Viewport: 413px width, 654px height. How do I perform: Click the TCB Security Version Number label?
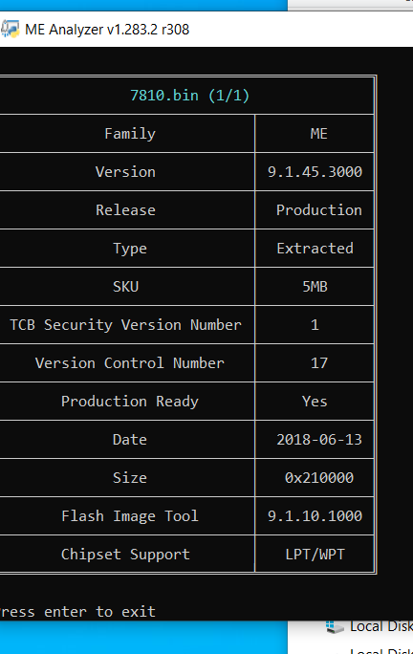[x=125, y=325]
